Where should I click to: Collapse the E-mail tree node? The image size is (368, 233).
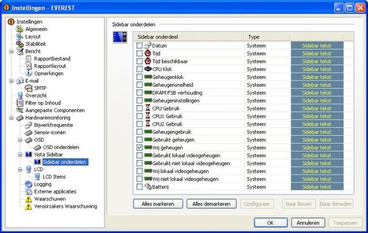click(11, 81)
